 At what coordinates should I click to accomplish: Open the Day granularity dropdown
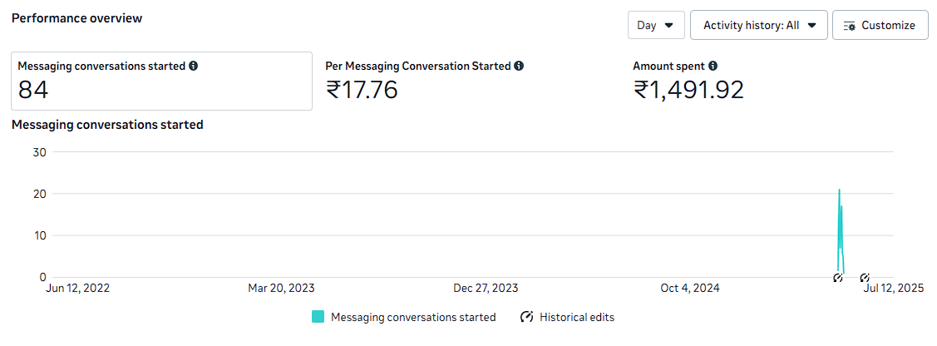(x=656, y=25)
